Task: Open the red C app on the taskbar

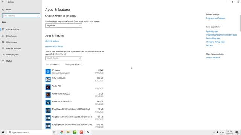Action: 81,132
